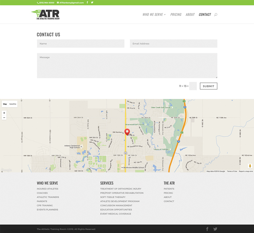The height and width of the screenshot is (233, 254).
Task: Click the captcha answer box
Action: click(193, 86)
